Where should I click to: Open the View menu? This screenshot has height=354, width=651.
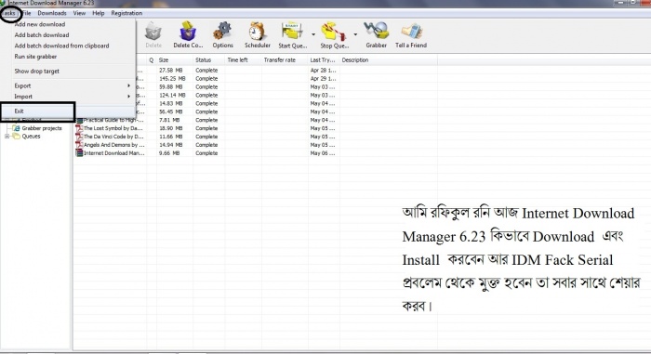click(79, 13)
